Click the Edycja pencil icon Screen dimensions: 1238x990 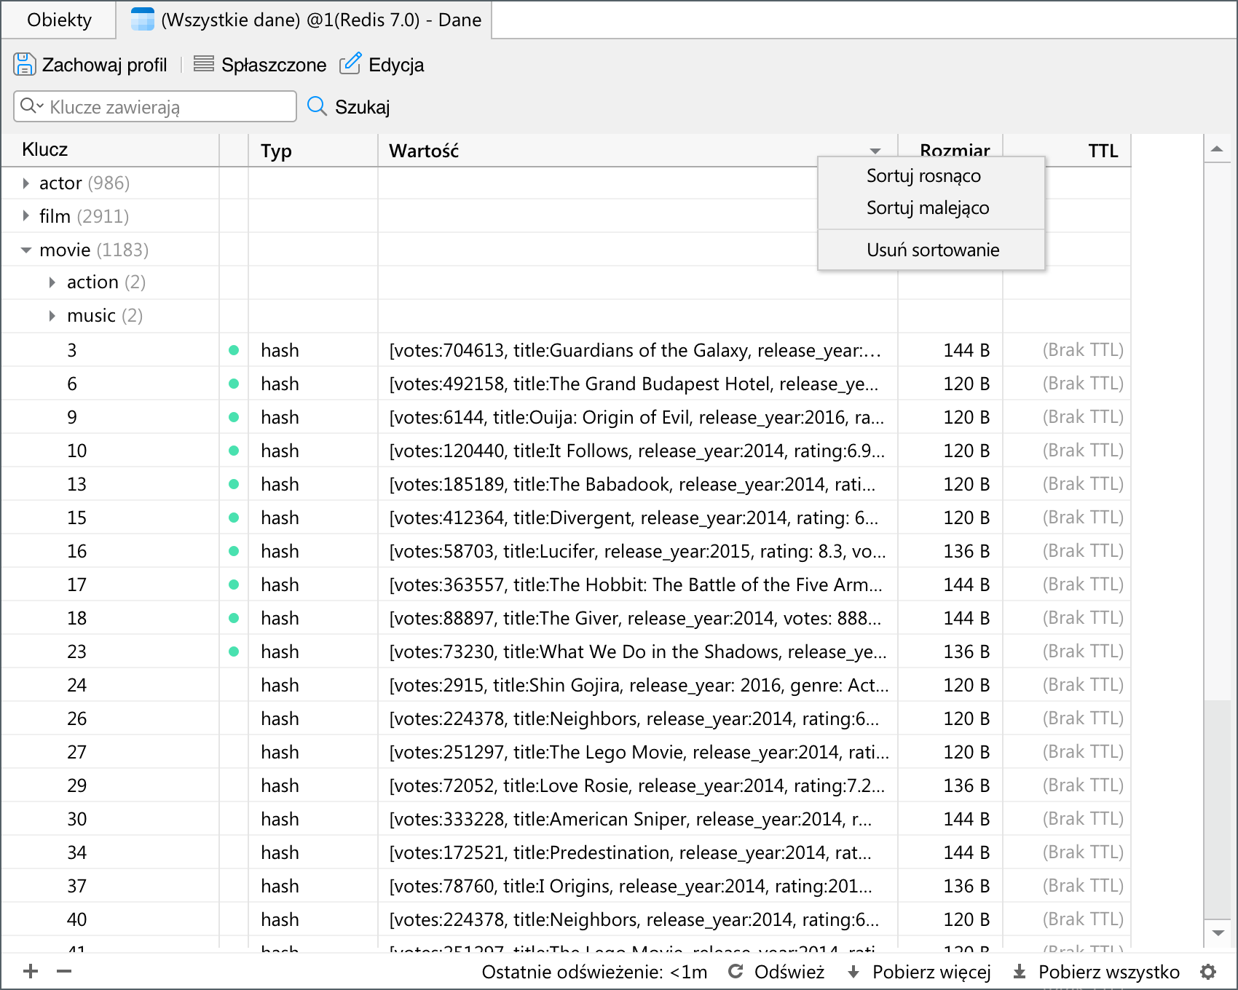pyautogui.click(x=350, y=63)
